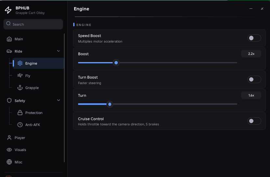The image size is (270, 177).
Task: Toggle Cruise Control on
Action: click(254, 121)
